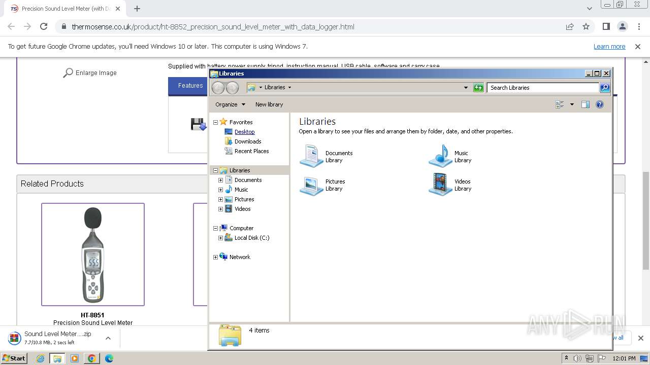Share this page icon in Chrome
The image size is (650, 365).
pos(570,27)
